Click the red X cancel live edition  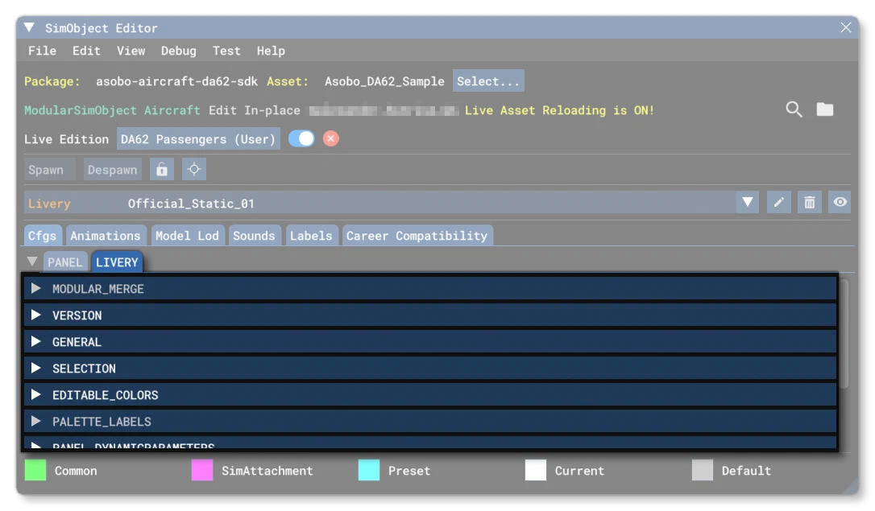click(x=331, y=138)
